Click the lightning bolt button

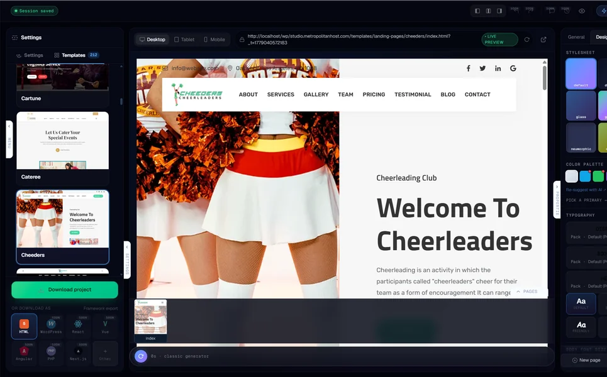pos(603,11)
